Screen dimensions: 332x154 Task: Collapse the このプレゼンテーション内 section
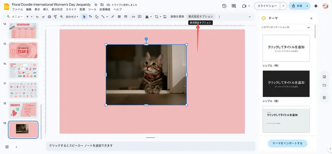308,27
